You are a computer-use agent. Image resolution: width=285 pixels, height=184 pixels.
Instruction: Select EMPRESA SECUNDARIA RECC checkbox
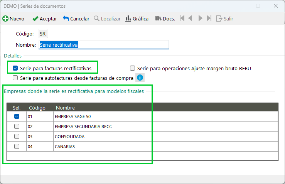pyautogui.click(x=17, y=126)
